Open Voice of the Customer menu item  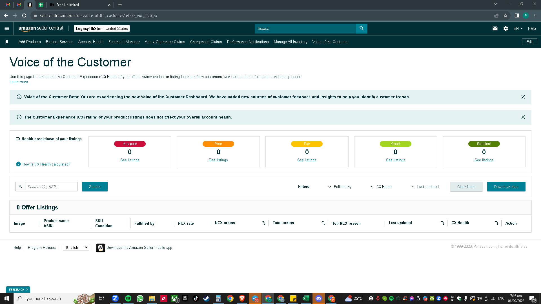[331, 42]
